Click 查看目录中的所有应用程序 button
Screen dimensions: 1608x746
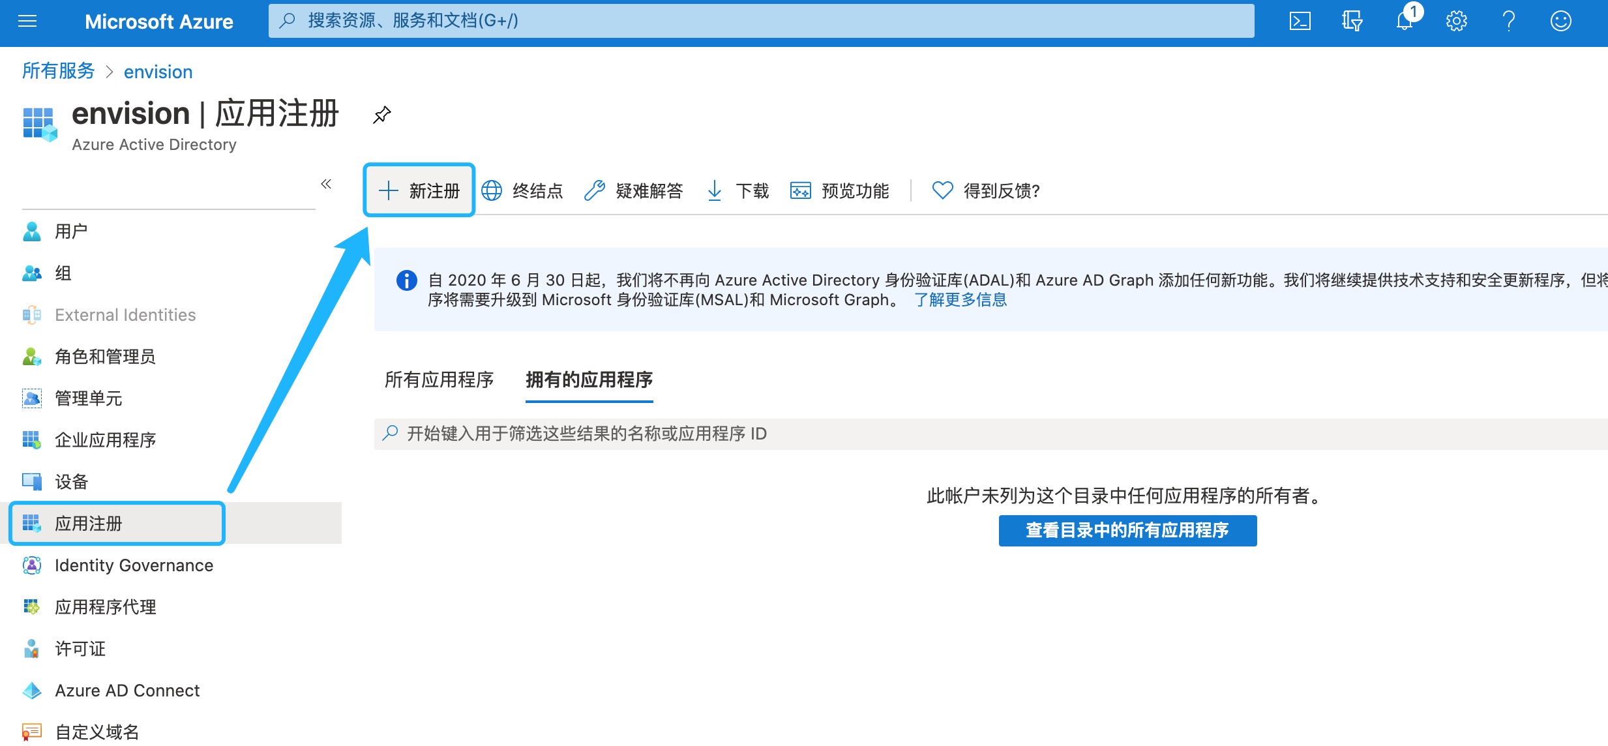(1127, 530)
